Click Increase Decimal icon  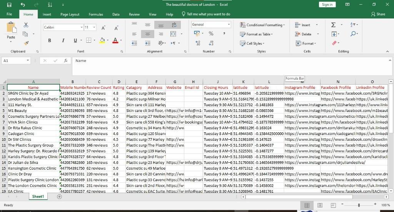point(198,43)
